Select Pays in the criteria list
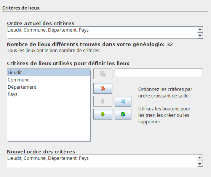 [49, 94]
